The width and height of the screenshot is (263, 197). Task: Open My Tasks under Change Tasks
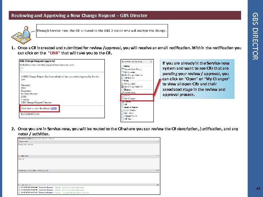pyautogui.click(x=129, y=113)
